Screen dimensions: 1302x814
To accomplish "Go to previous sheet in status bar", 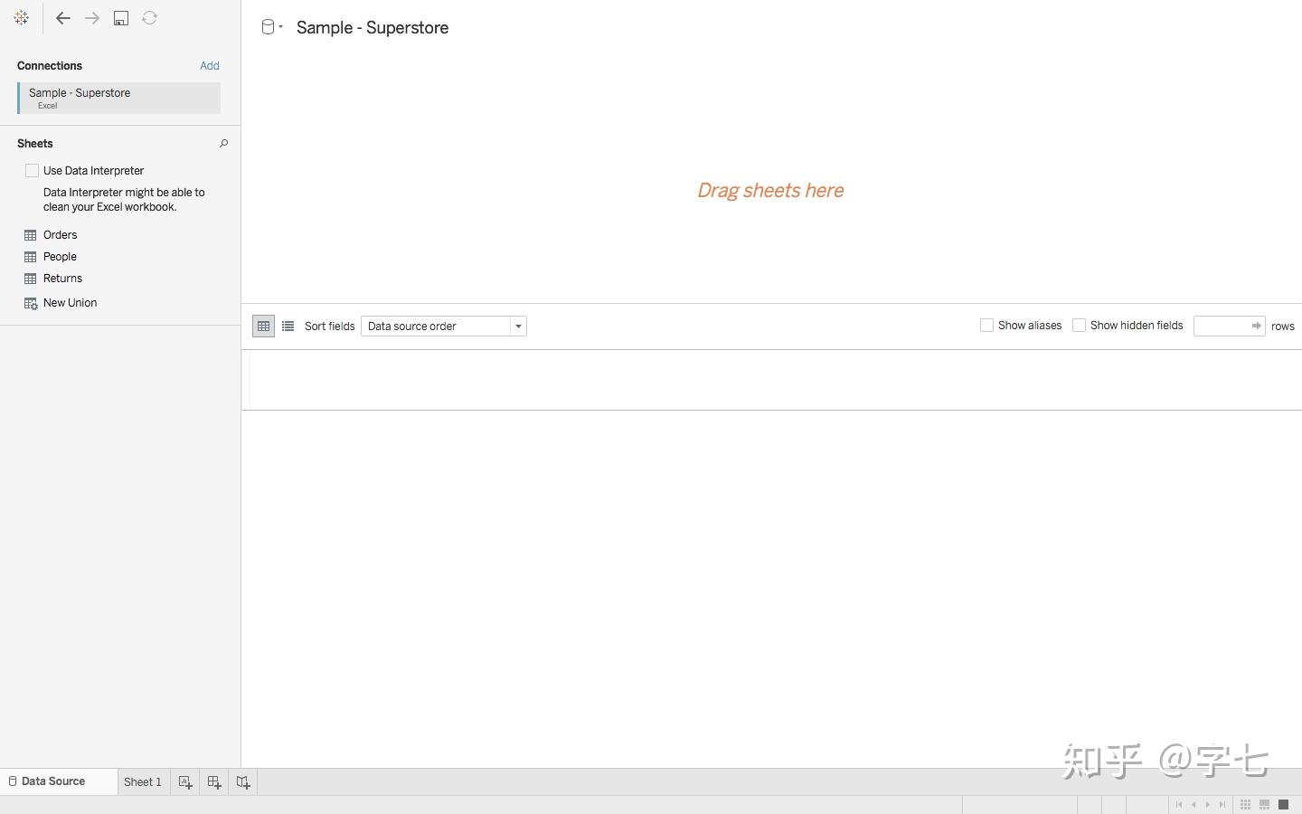I will [1193, 805].
